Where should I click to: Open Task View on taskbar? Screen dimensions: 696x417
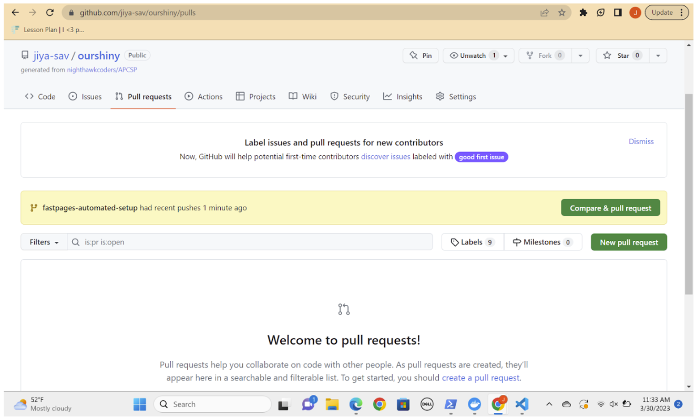(284, 404)
